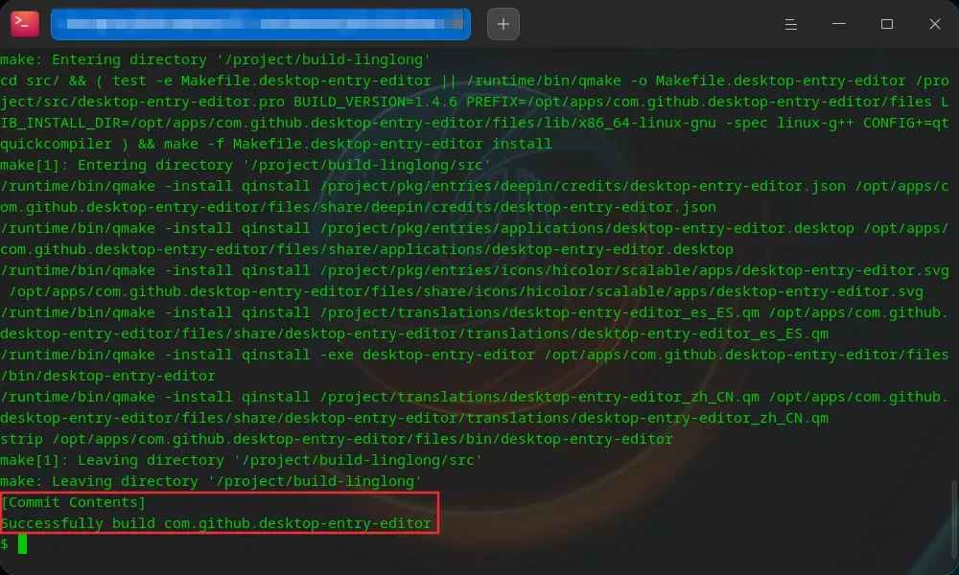Viewport: 959px width, 575px height.
Task: Click the vertical scrollbar thumb
Action: coord(953,517)
